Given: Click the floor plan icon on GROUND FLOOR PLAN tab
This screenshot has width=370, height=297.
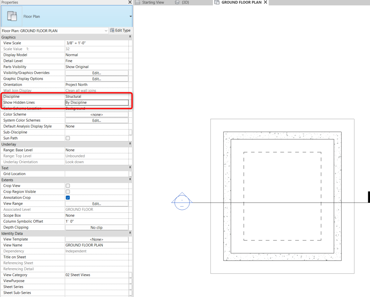Looking at the screenshot, I should [217, 2].
